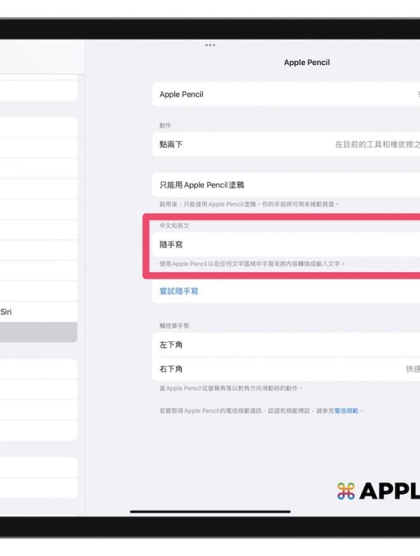The width and height of the screenshot is (420, 556).
Task: Expand the 右下角 corner gesture options
Action: pos(285,369)
